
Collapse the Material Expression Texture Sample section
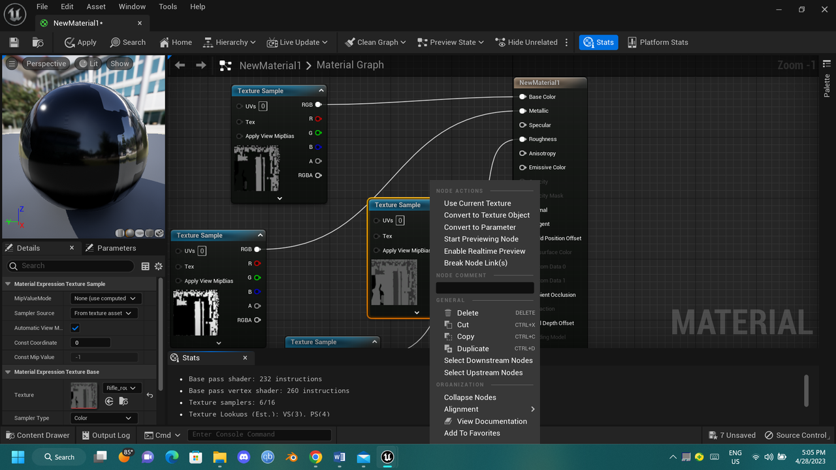[x=8, y=284]
